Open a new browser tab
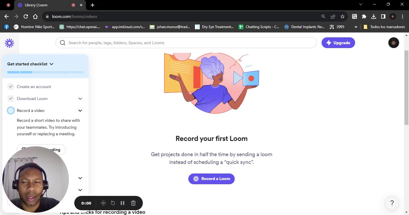The image size is (409, 215). click(93, 5)
